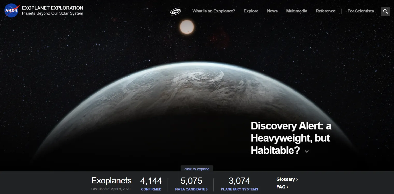The width and height of the screenshot is (394, 194).
Task: Click the distant star in hero image
Action: pos(187,27)
